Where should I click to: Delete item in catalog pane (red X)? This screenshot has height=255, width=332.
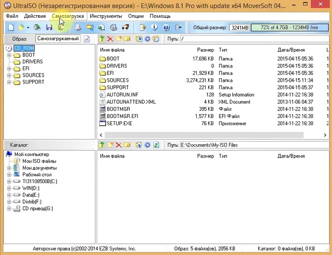click(x=118, y=145)
